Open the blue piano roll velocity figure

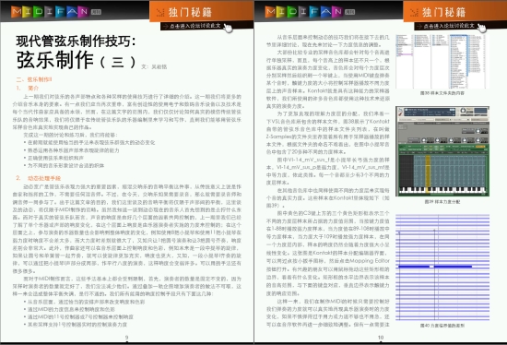click(442, 267)
